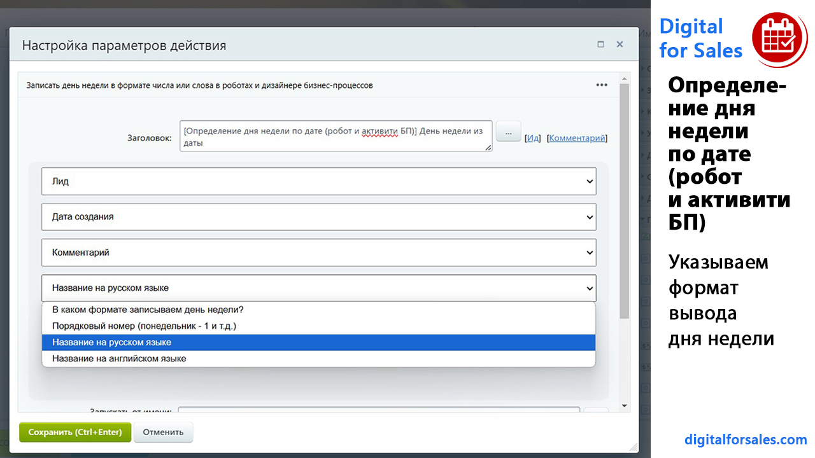
Task: Open the Комментарий link near title
Action: point(577,138)
